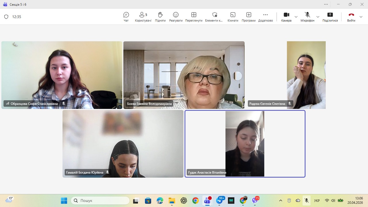The height and width of the screenshot is (207, 368).
Task: Open the Реагувати reactions menu
Action: [176, 17]
